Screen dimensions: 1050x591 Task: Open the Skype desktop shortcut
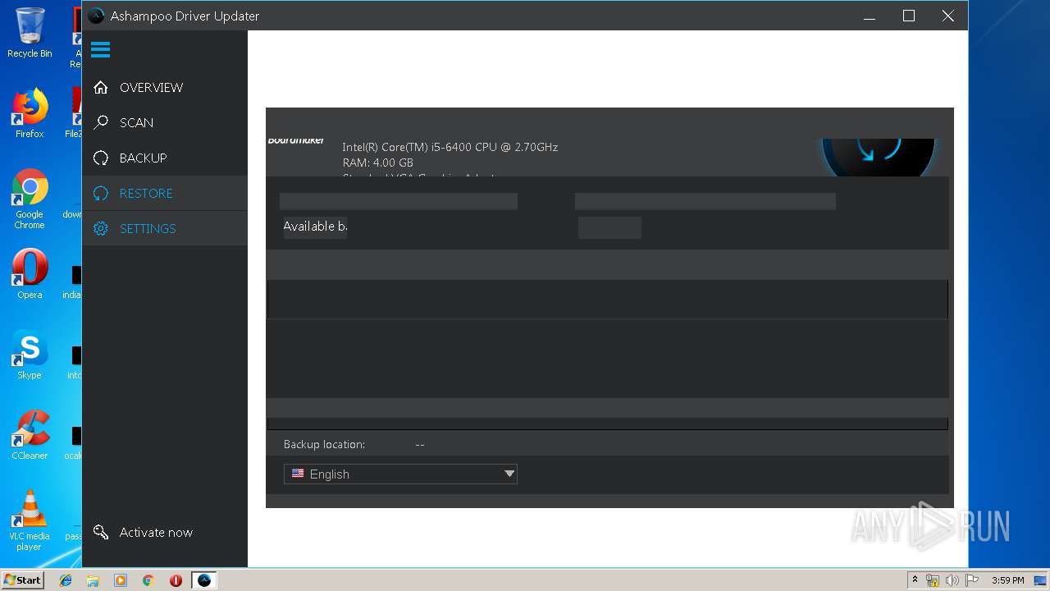click(x=30, y=355)
